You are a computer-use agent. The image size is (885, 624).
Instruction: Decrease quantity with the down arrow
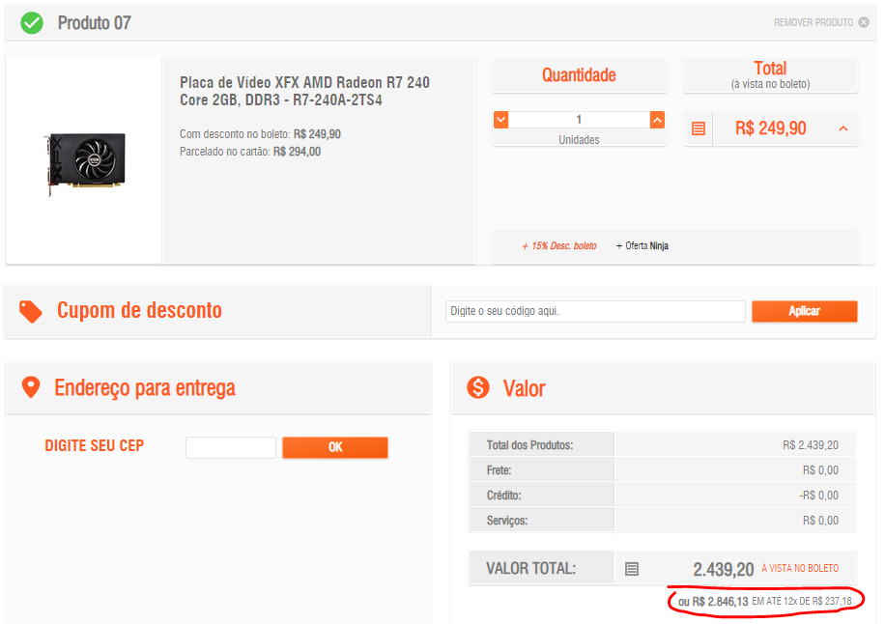[x=500, y=120]
